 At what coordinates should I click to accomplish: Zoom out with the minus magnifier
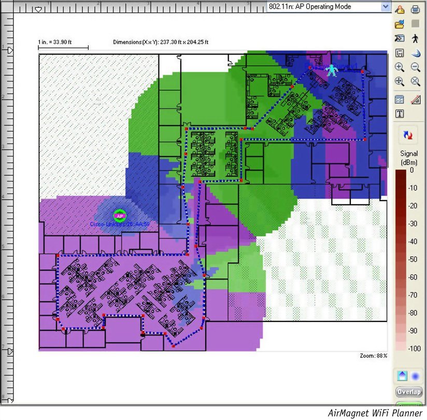click(x=415, y=67)
